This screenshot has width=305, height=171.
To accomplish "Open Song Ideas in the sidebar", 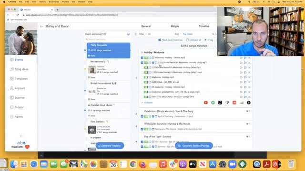I will (19, 69).
